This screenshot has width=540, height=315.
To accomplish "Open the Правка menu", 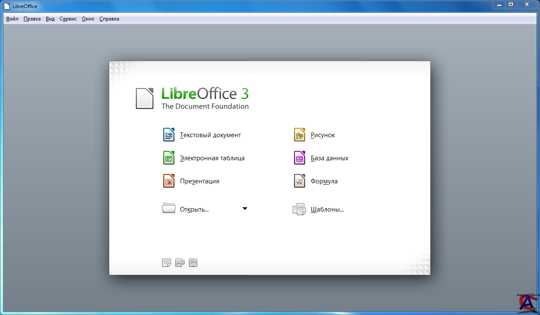I will pos(32,19).
